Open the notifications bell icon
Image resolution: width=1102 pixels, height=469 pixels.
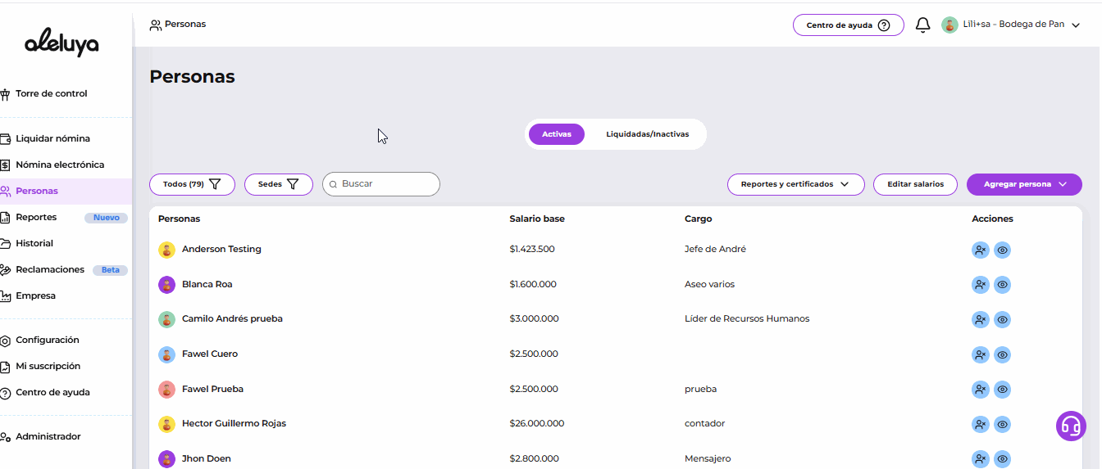click(x=922, y=25)
